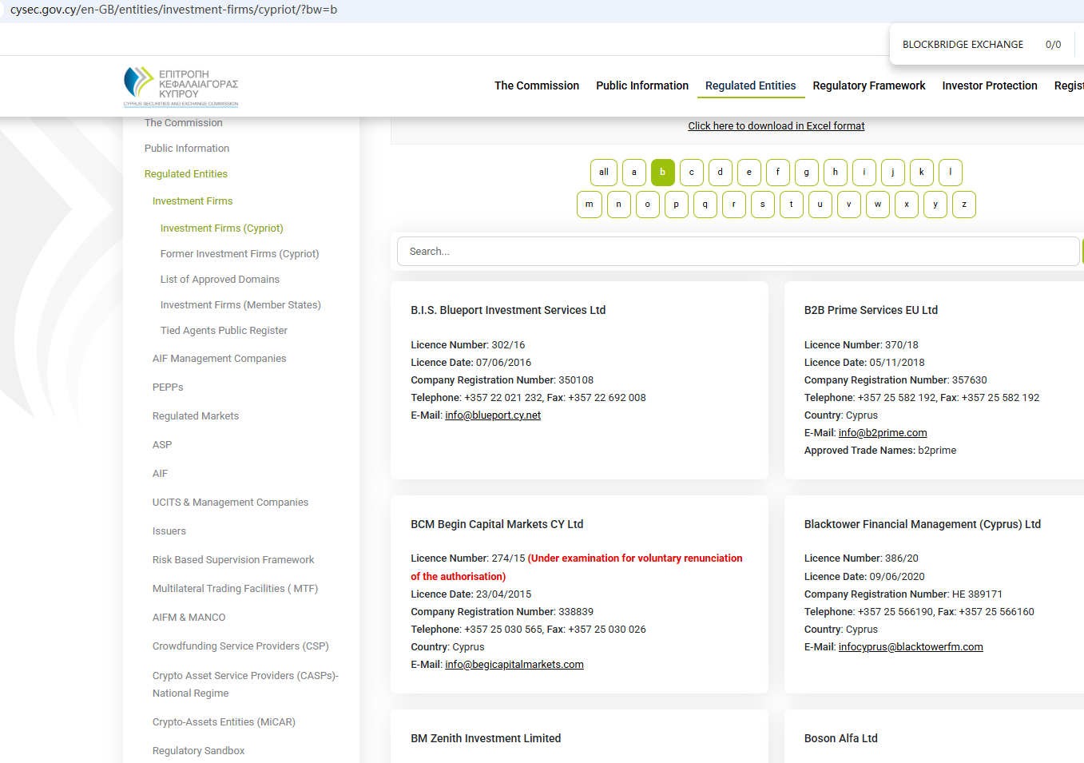
Task: Open the Regulatory Framework menu
Action: (x=868, y=85)
